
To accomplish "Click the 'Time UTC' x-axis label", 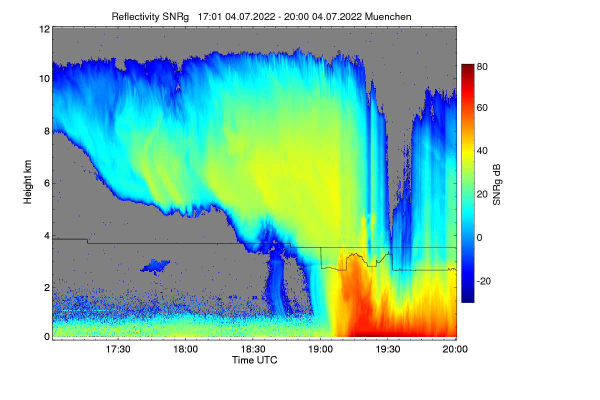I will coord(254,360).
